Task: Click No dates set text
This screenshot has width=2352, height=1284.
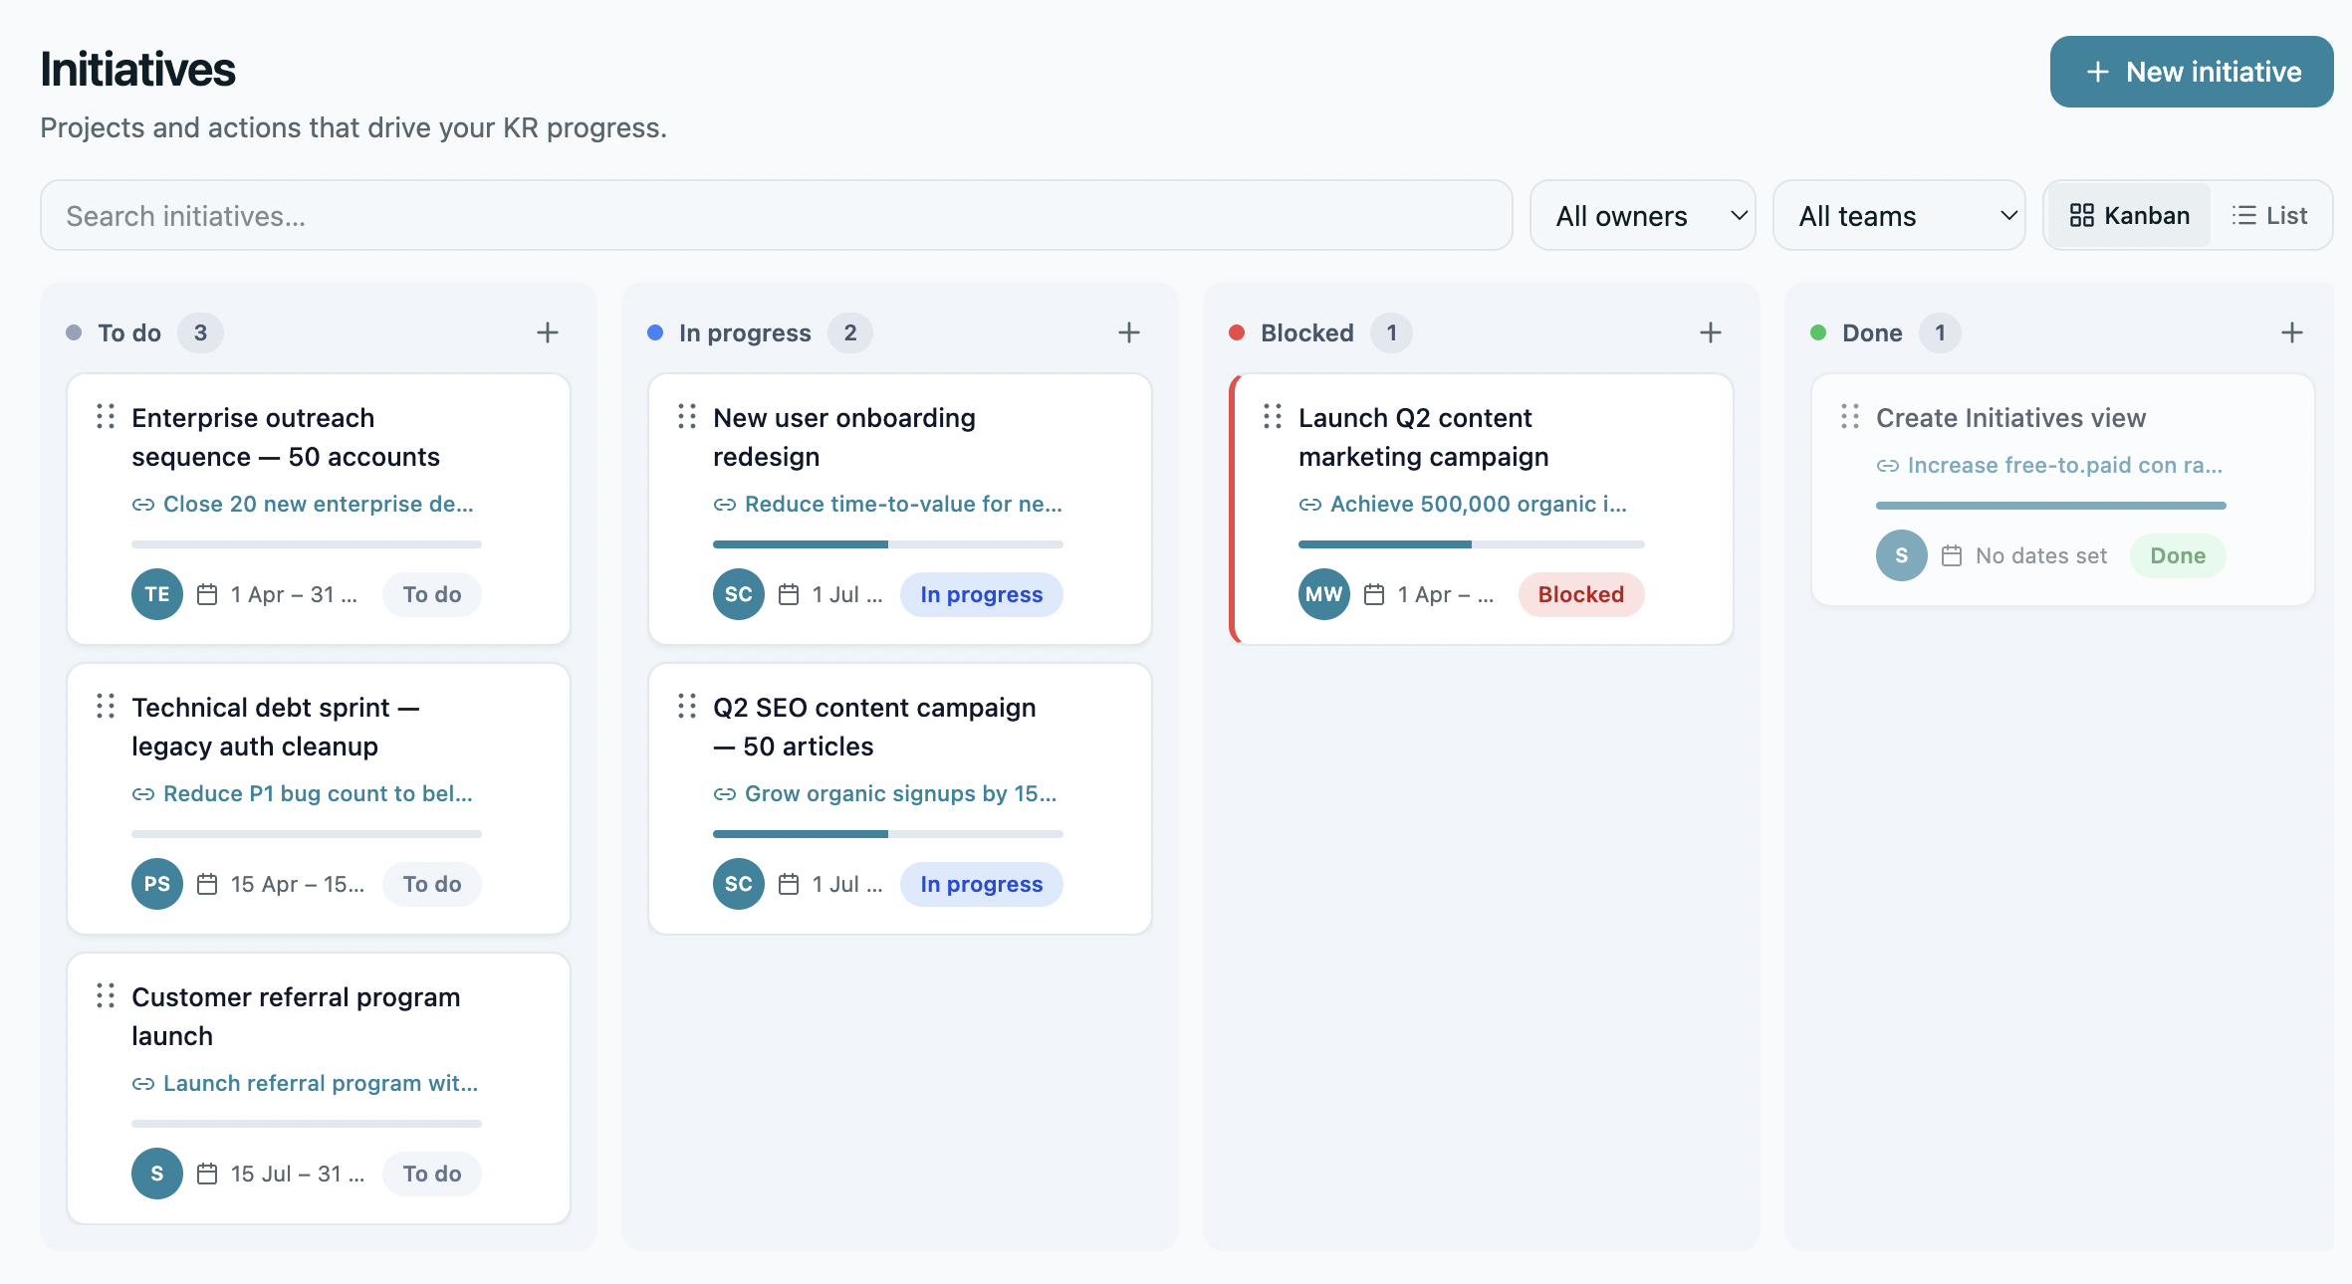Action: point(2041,555)
